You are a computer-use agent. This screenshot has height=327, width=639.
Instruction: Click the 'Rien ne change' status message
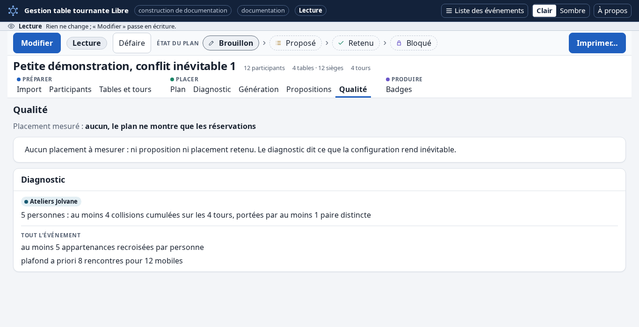[x=111, y=26]
